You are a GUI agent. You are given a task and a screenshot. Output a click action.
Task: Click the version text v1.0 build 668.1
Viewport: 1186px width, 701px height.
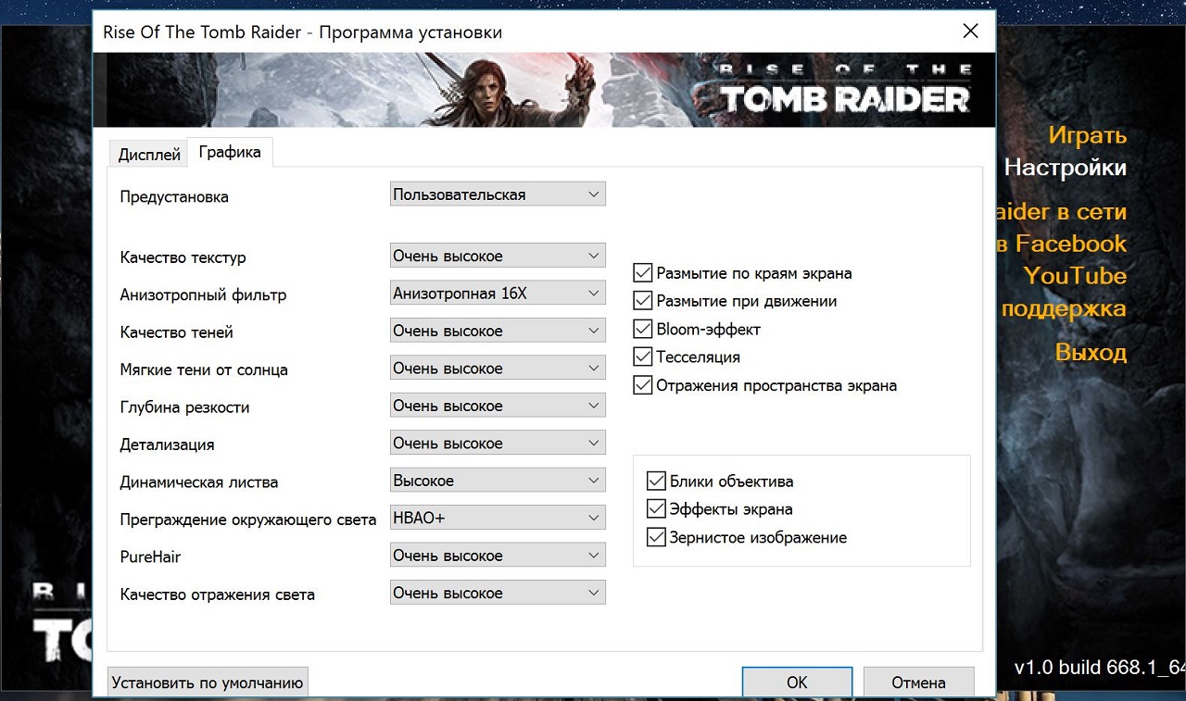tap(1099, 668)
